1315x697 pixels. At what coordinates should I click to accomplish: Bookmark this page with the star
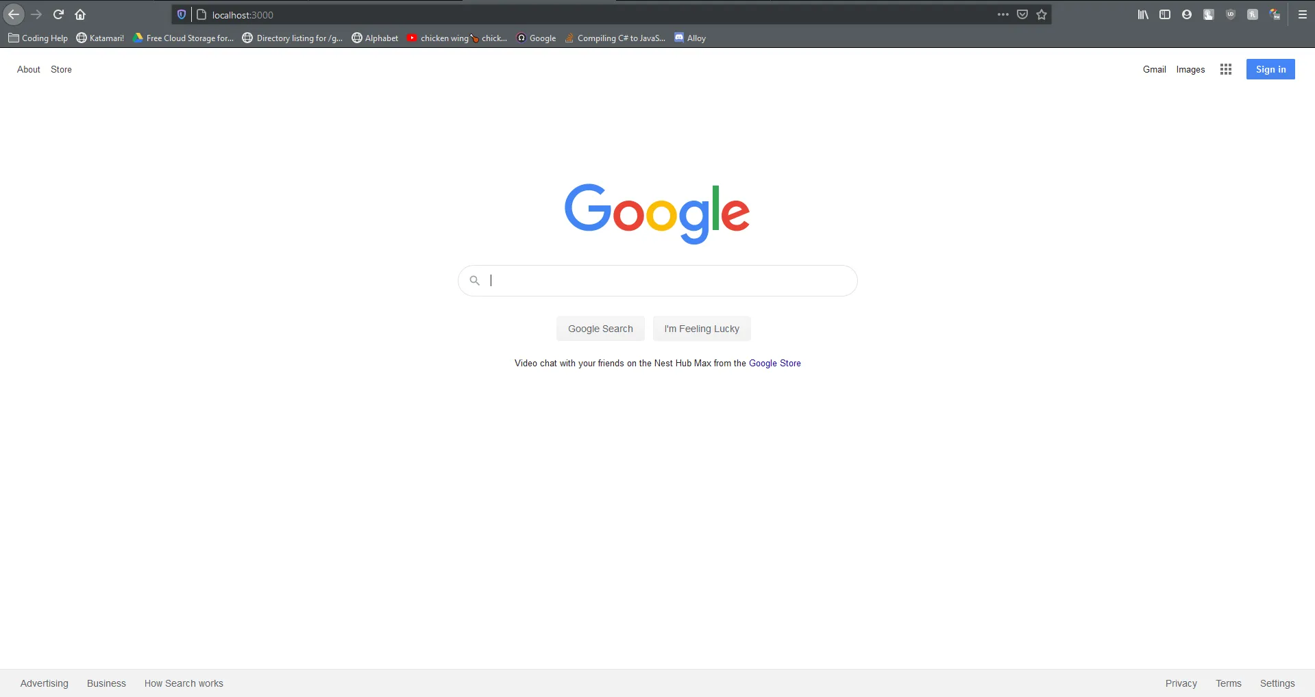coord(1042,14)
